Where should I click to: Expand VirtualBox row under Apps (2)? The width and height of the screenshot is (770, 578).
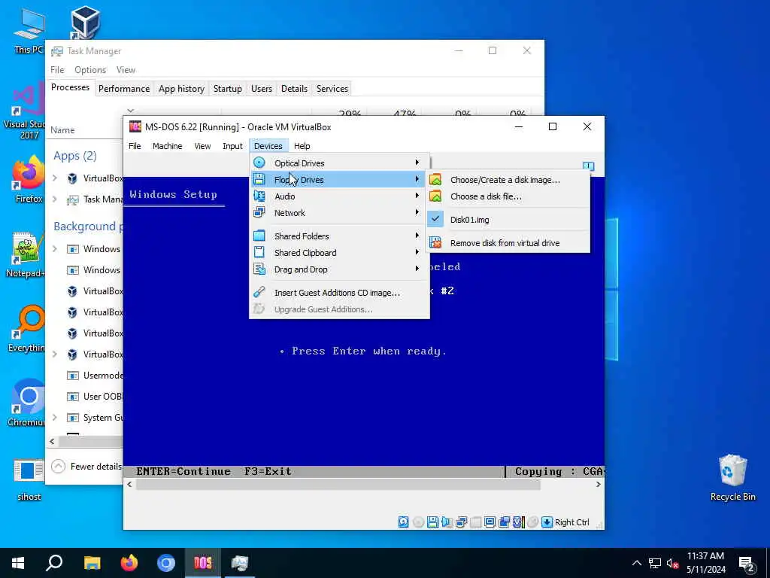tap(54, 178)
